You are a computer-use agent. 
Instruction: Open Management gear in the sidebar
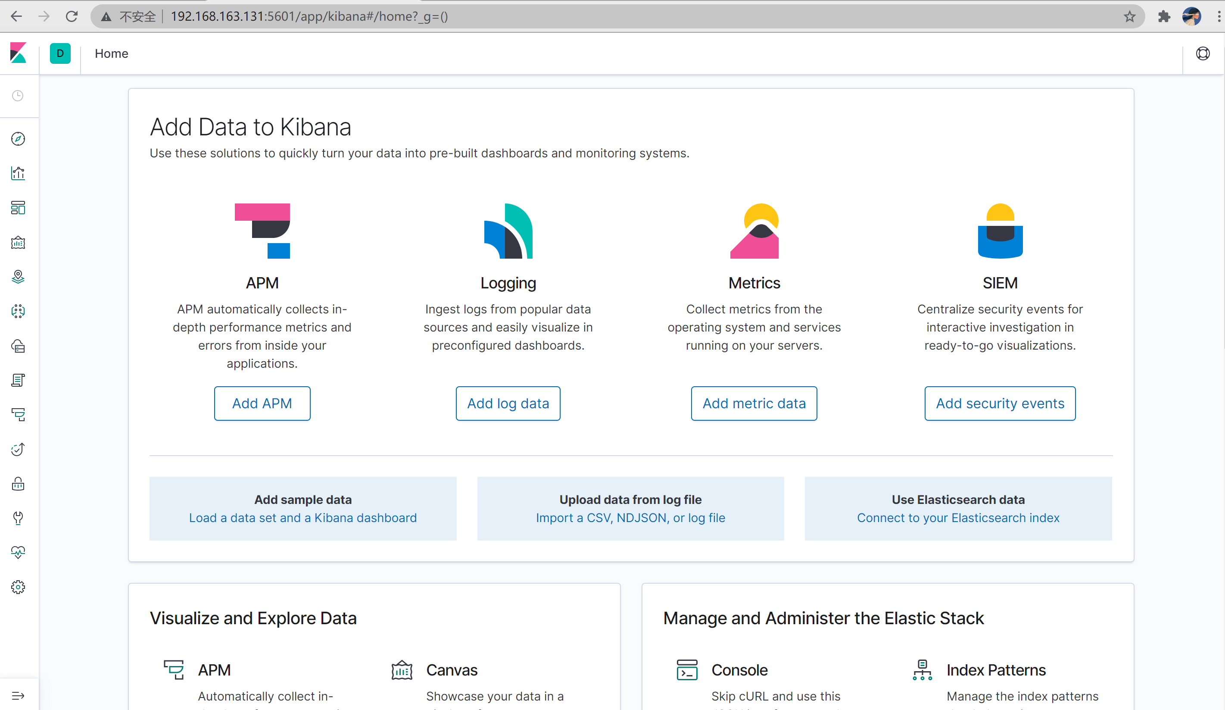click(x=18, y=587)
